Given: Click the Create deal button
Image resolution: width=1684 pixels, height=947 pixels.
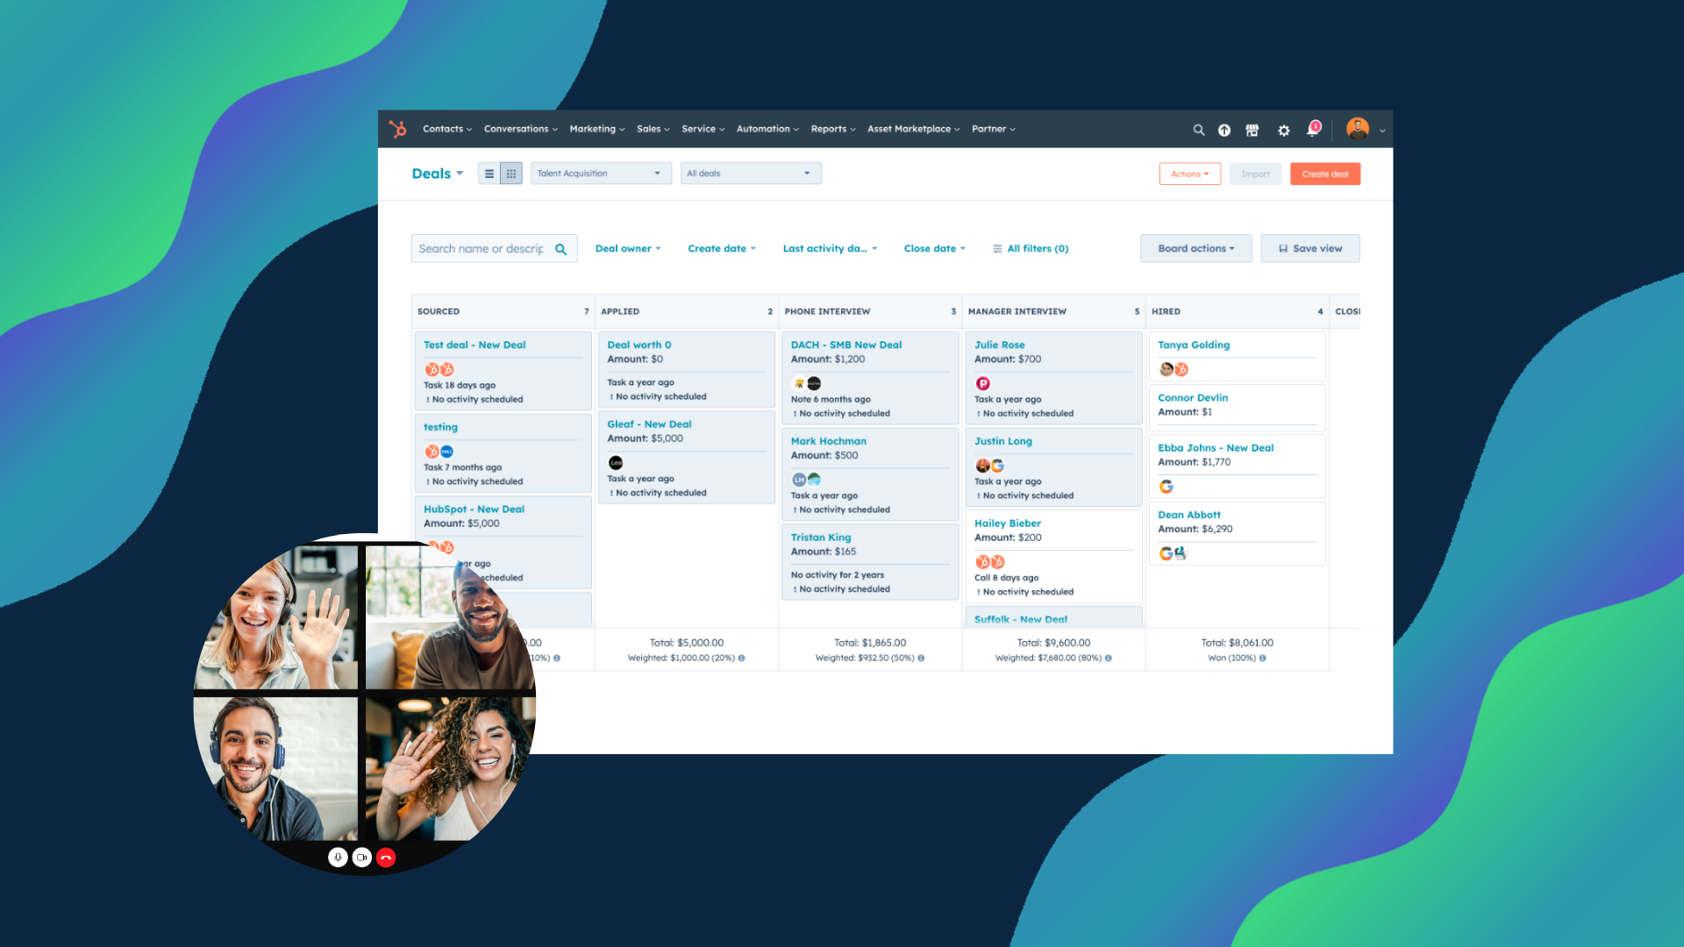Looking at the screenshot, I should 1324,174.
